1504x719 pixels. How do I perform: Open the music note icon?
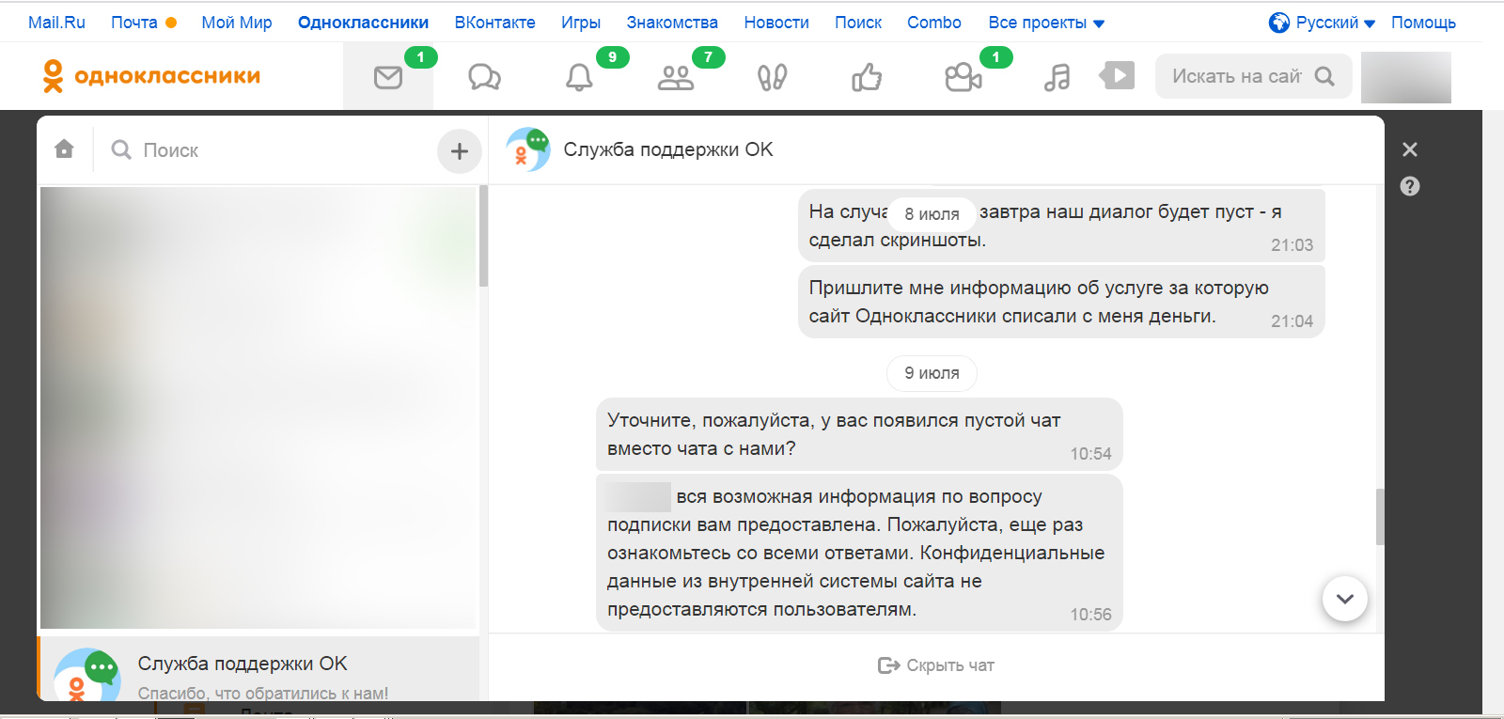pyautogui.click(x=1057, y=77)
